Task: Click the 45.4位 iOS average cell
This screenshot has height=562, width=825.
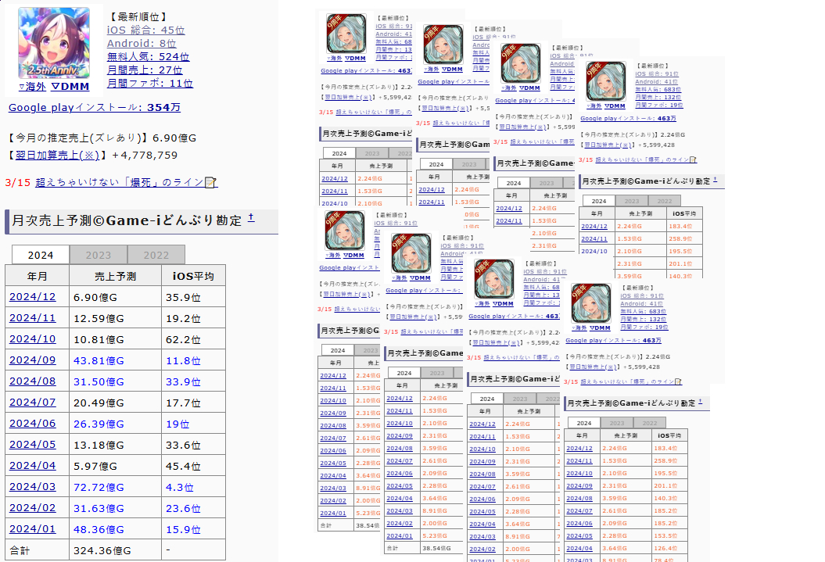Action: coord(194,466)
